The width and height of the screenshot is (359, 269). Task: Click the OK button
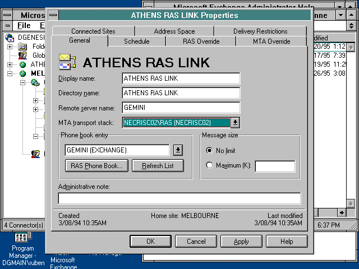150,242
